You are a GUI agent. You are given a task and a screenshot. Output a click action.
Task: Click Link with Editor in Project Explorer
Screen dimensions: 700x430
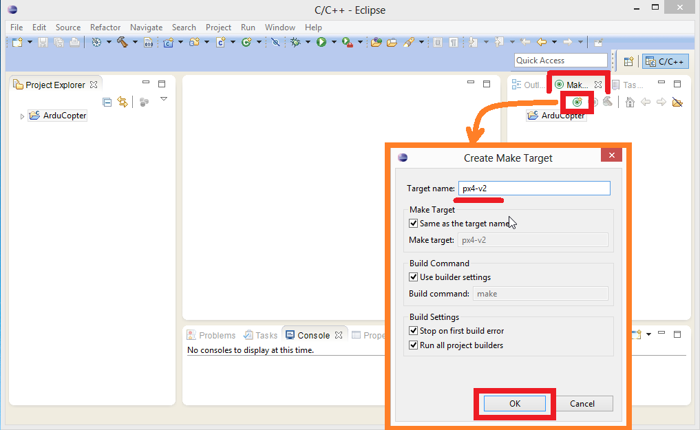click(x=123, y=102)
